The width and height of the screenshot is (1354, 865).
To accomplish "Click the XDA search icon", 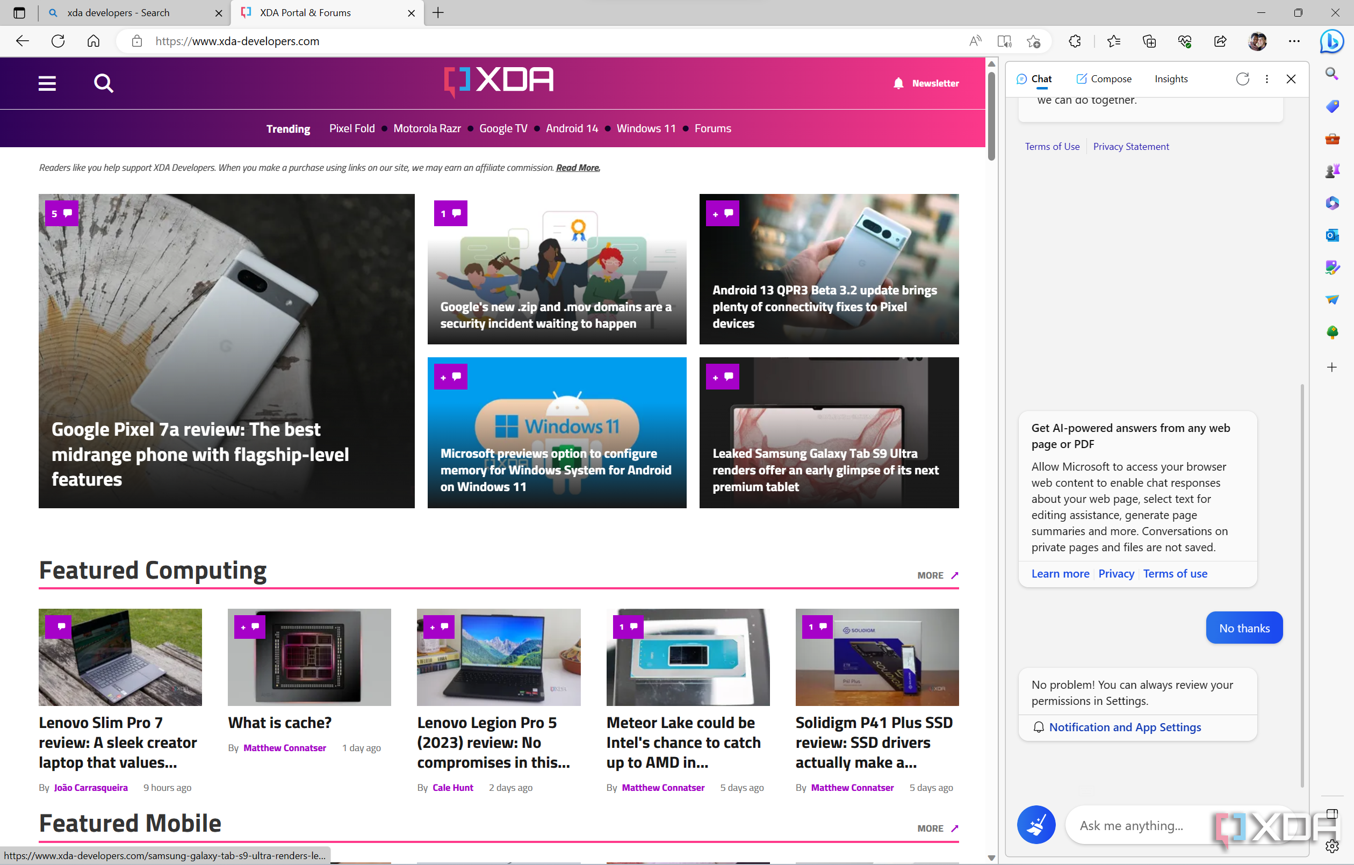I will click(x=103, y=83).
